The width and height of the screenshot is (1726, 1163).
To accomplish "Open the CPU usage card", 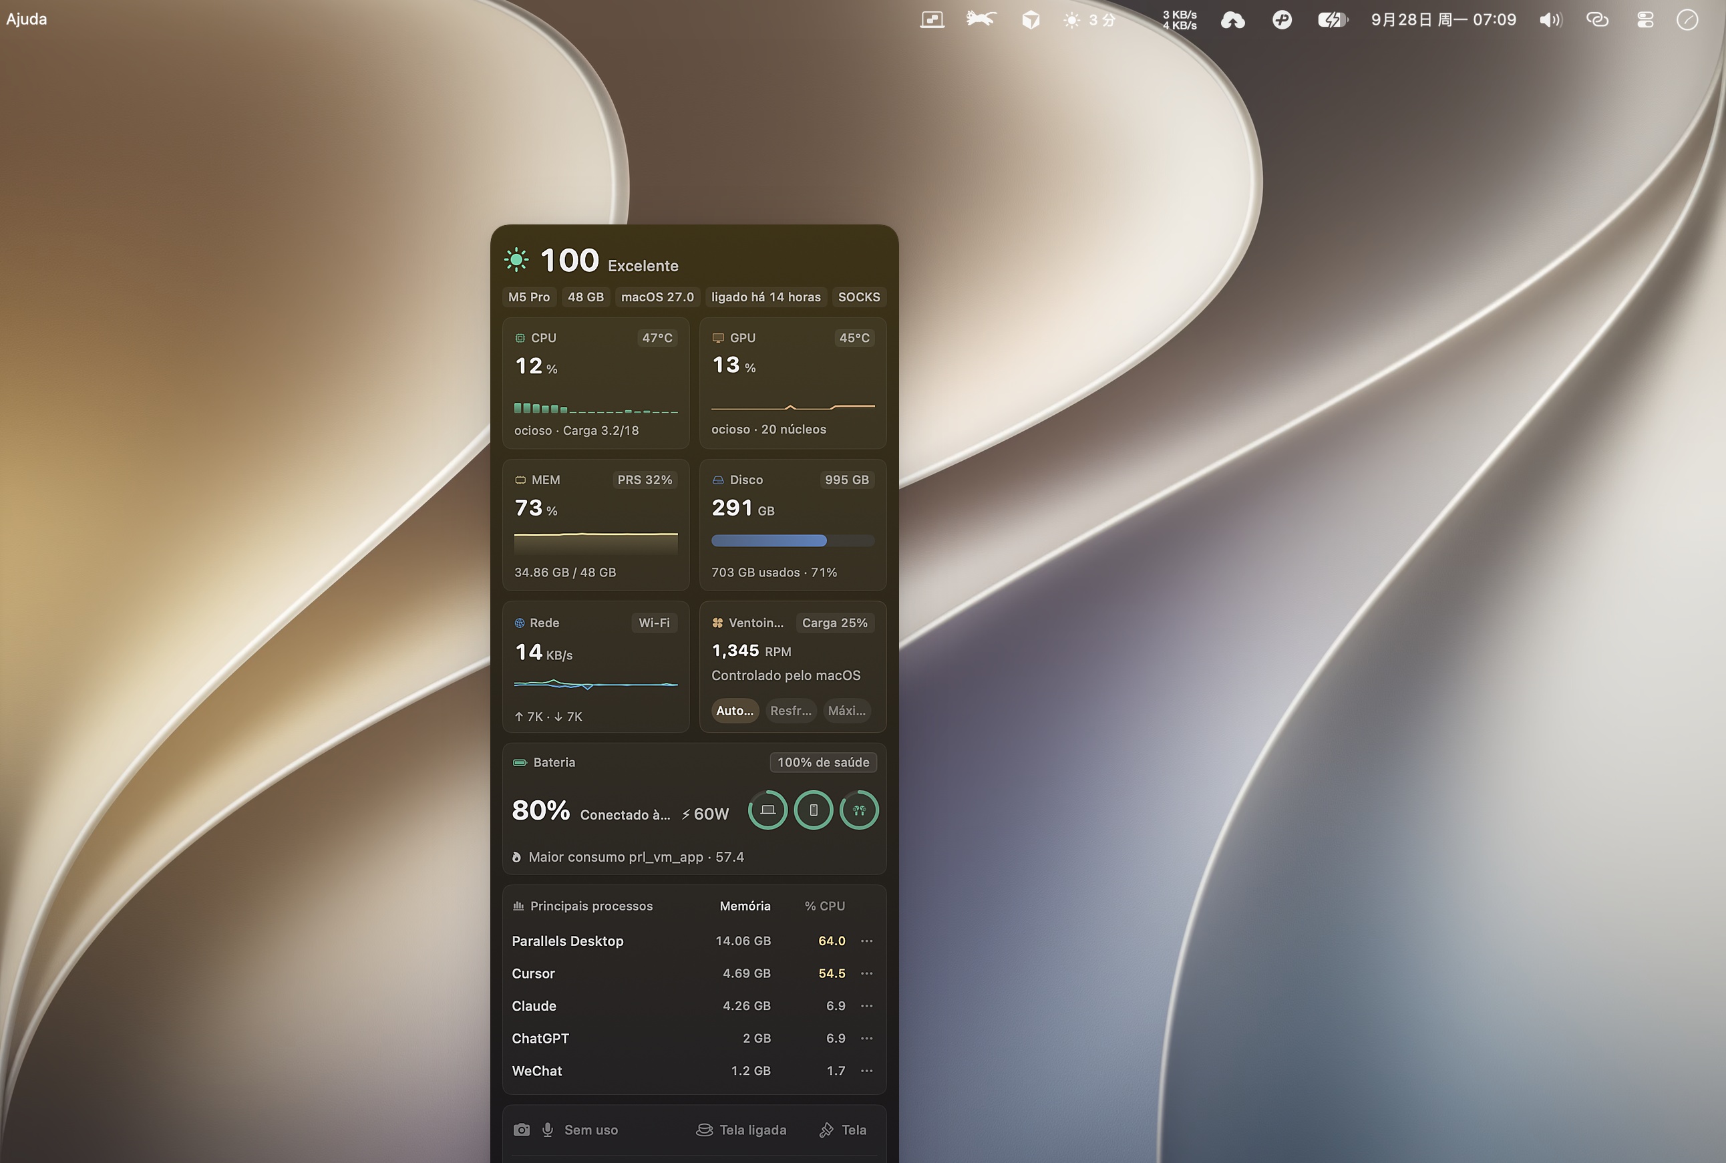I will 596,383.
